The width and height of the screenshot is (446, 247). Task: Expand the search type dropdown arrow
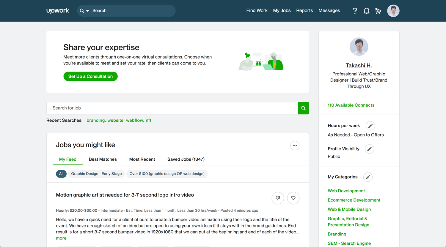pyautogui.click(x=88, y=11)
